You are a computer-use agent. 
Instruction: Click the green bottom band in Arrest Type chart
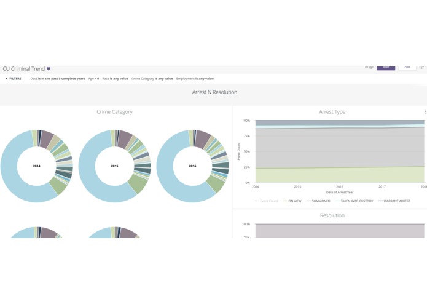pyautogui.click(x=340, y=175)
